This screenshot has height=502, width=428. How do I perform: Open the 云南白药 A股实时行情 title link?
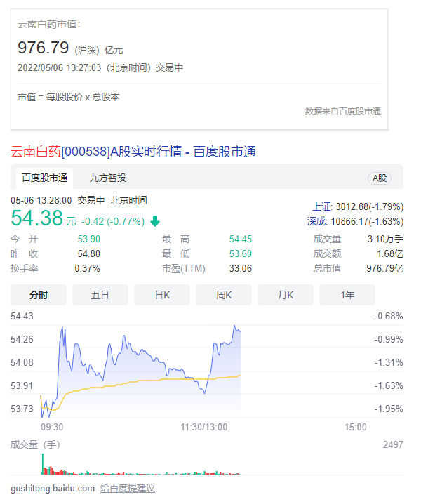(x=133, y=151)
